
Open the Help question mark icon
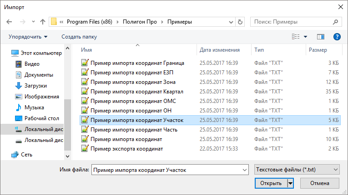337,36
